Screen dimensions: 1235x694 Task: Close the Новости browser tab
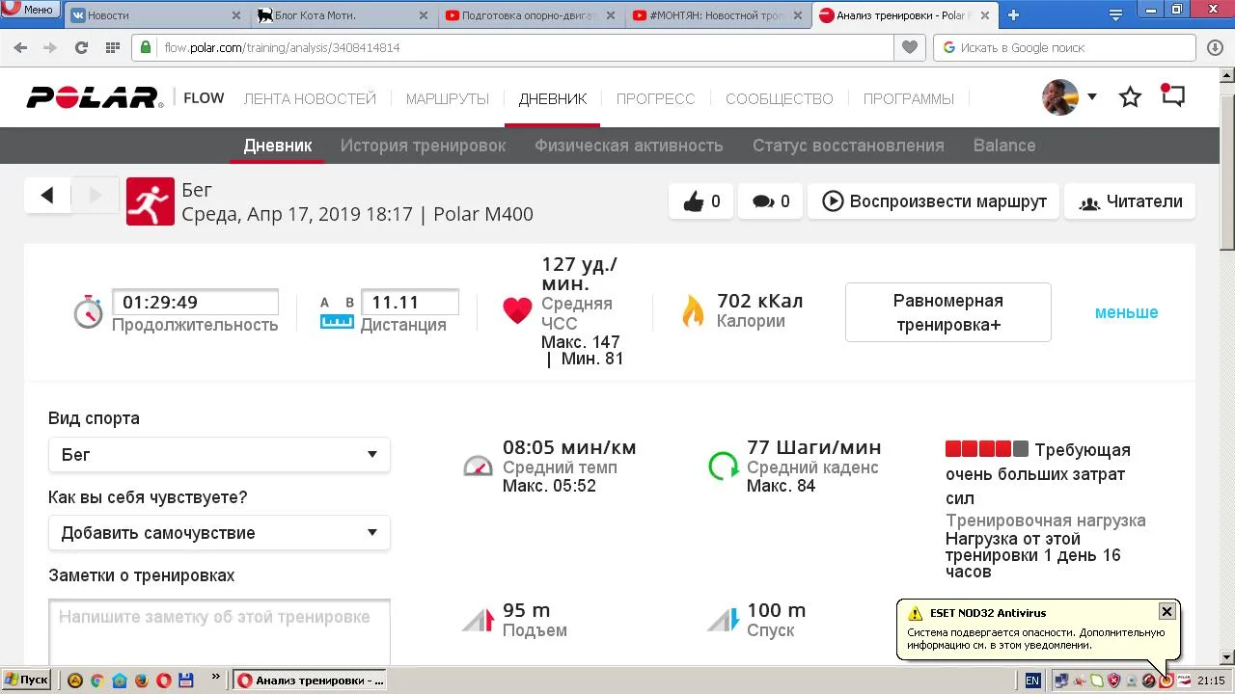coord(236,15)
